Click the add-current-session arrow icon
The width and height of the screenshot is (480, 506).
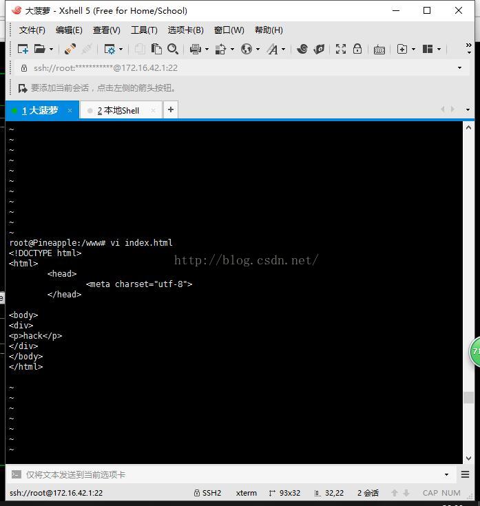point(23,88)
